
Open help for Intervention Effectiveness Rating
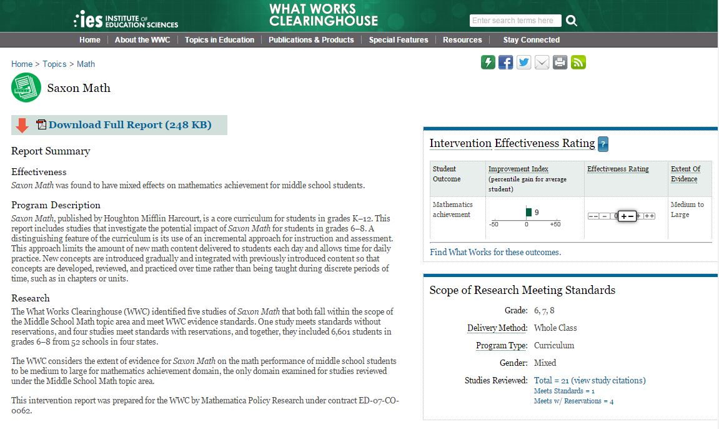[603, 144]
